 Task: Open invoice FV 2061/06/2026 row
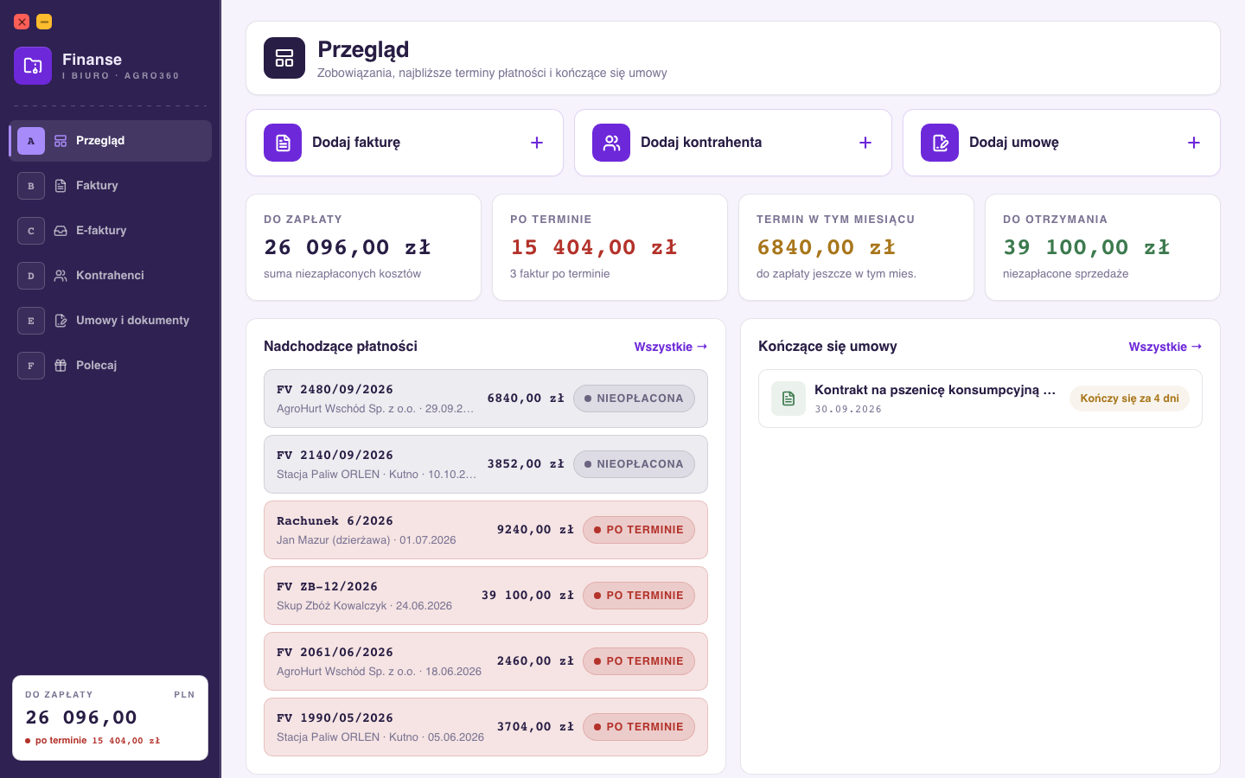[x=486, y=661]
